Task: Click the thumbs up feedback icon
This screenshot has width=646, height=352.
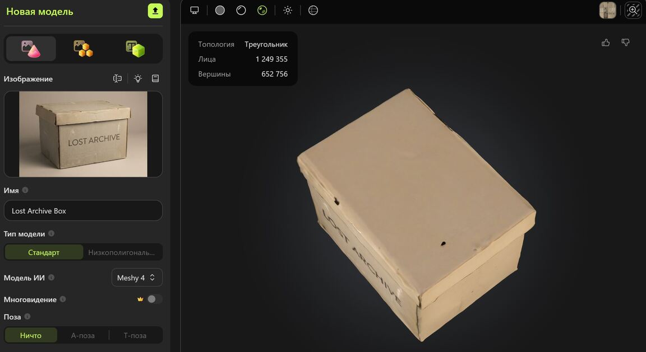Action: pyautogui.click(x=606, y=43)
